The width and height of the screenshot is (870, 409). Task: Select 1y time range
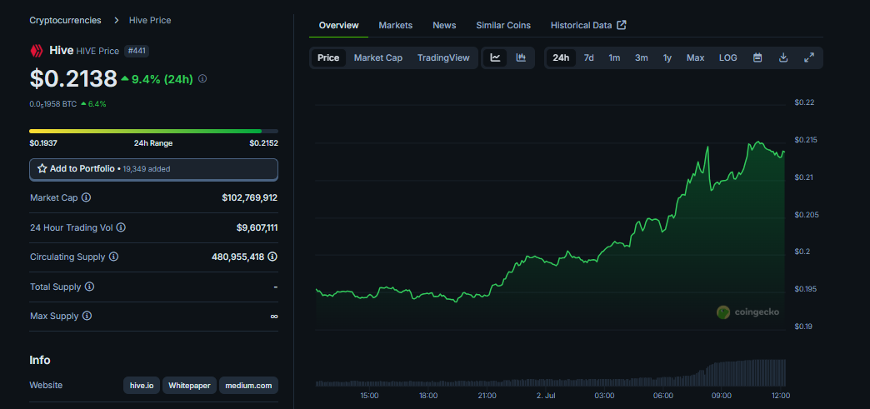[667, 57]
